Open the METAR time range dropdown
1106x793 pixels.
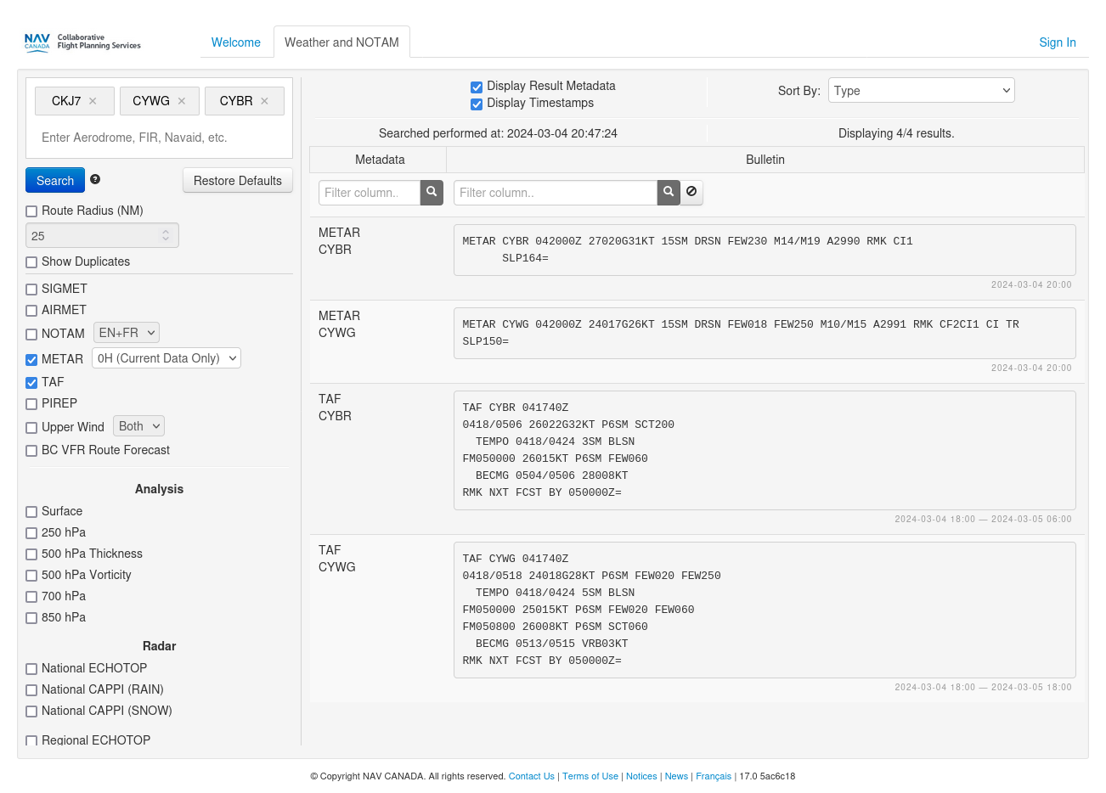pyautogui.click(x=166, y=358)
